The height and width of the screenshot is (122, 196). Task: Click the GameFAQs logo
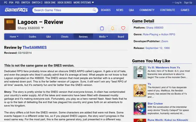pos(16,10)
